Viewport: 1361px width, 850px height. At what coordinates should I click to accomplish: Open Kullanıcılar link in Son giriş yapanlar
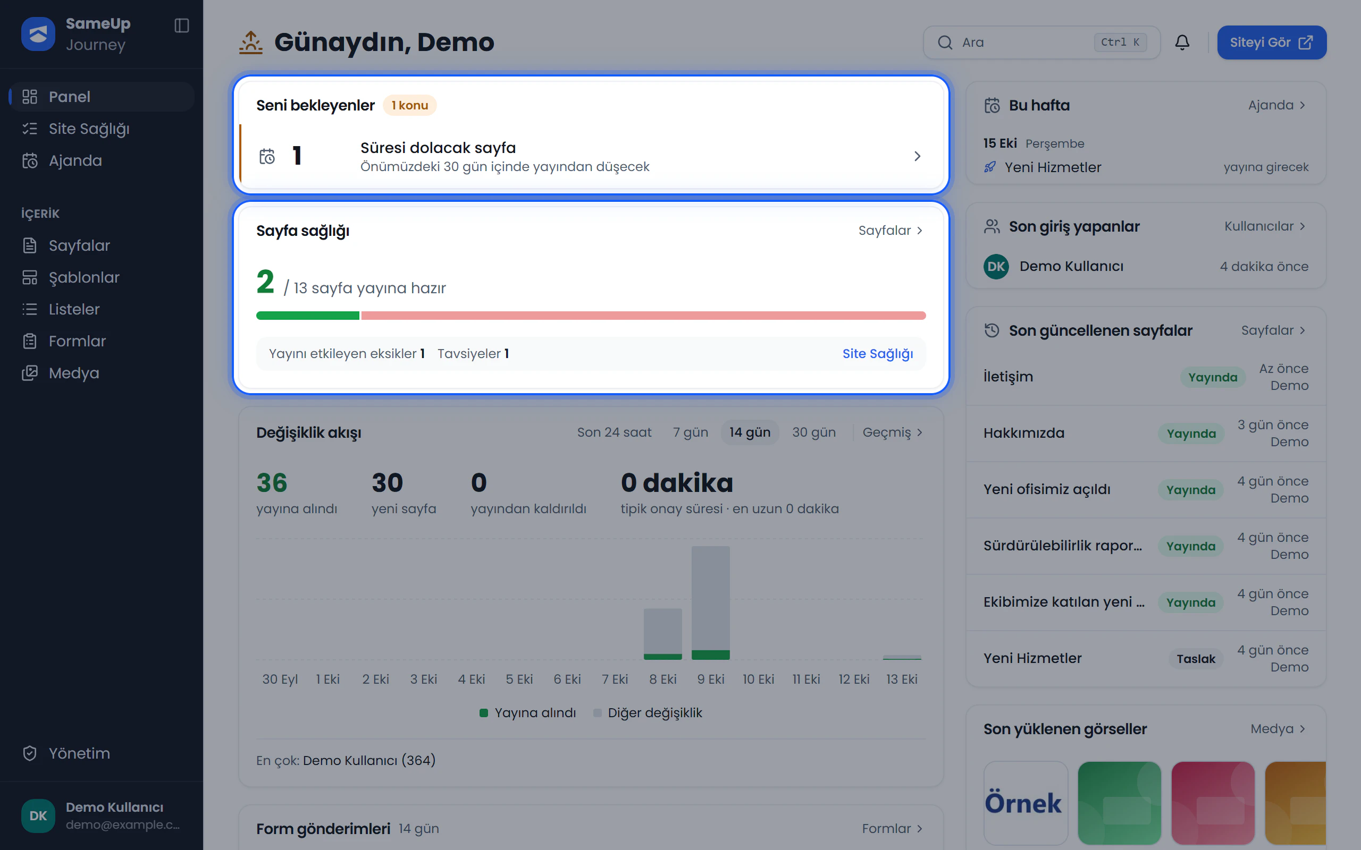(1265, 226)
